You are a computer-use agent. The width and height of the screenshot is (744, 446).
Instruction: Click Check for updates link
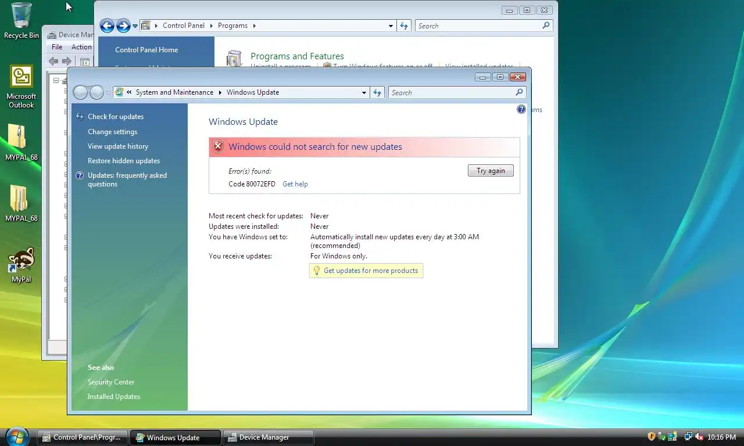116,117
